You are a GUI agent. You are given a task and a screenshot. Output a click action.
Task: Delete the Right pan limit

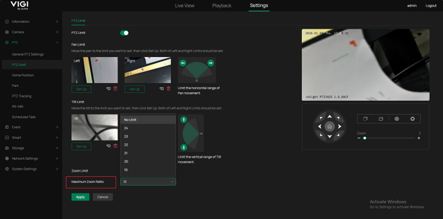pyautogui.click(x=168, y=89)
